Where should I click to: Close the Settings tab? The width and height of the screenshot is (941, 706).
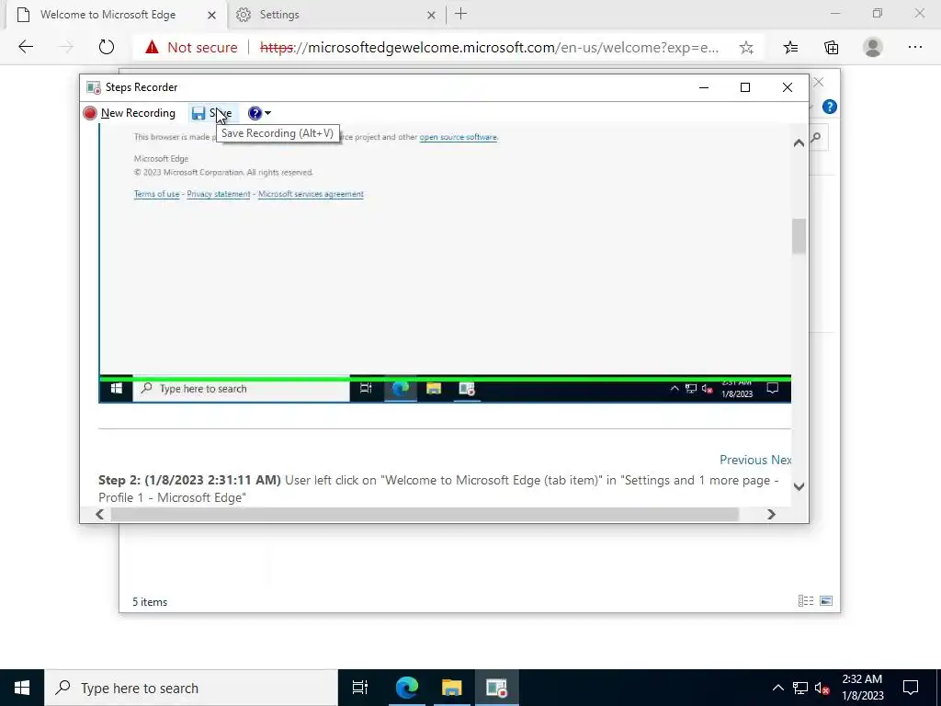[x=431, y=15]
